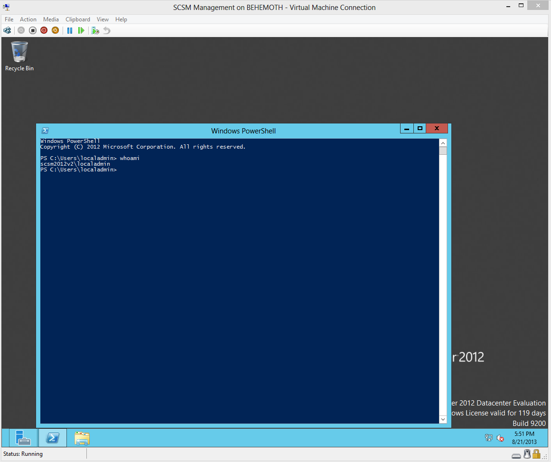Send Ctrl+Alt+Delete to the virtual machine
Viewport: 551px width, 462px height.
pos(7,30)
